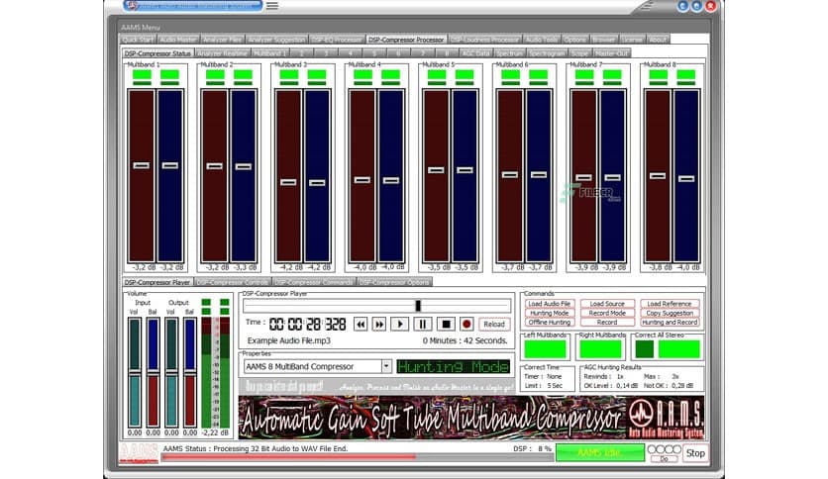This screenshot has height=479, width=828.
Task: Toggle Multiband 4 left green indicator
Action: coord(362,75)
